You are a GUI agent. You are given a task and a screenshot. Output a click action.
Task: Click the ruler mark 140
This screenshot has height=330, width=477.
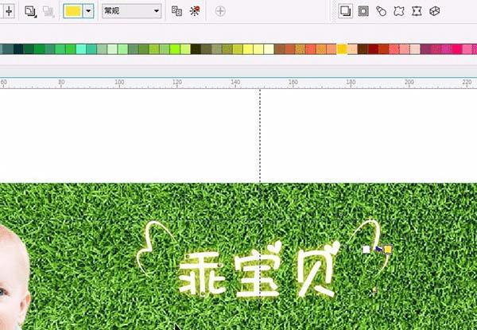tap(235, 82)
